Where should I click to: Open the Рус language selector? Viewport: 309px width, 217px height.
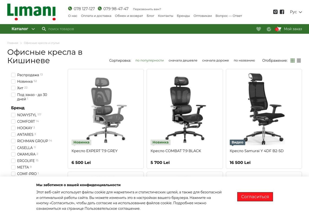pyautogui.click(x=296, y=12)
